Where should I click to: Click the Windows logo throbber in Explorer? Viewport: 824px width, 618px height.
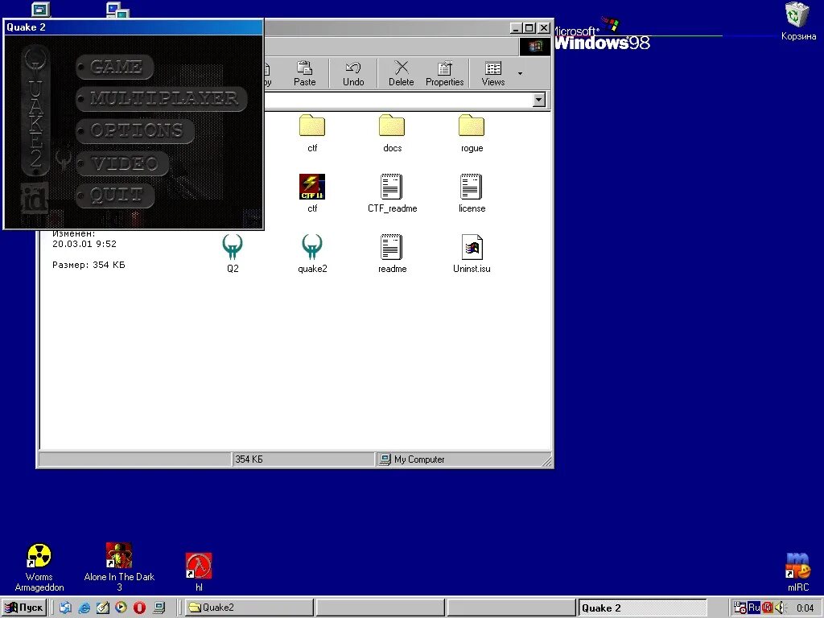pyautogui.click(x=535, y=47)
